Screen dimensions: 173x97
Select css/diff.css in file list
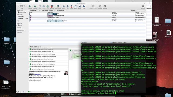click(x=49, y=59)
